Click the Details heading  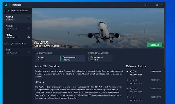point(39,82)
